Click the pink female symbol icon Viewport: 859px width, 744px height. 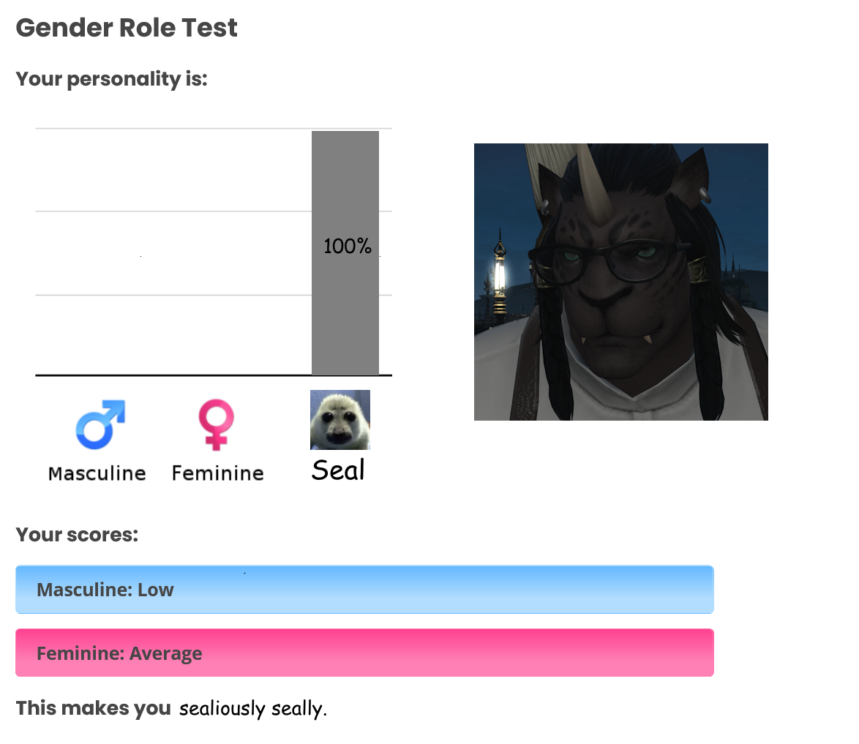coord(217,424)
